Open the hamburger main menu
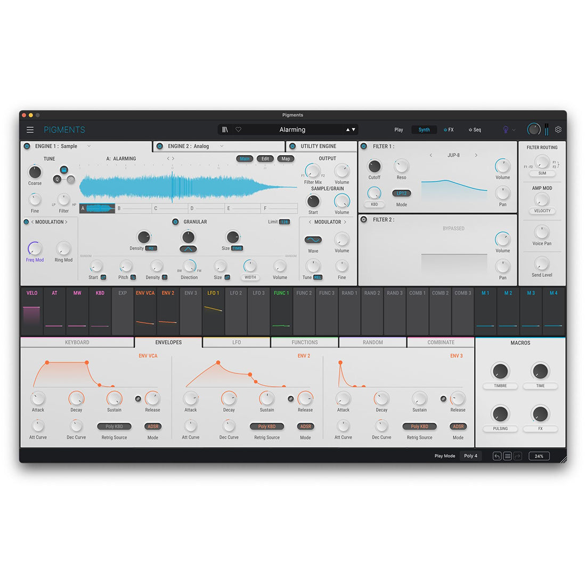The image size is (586, 586). (x=30, y=129)
